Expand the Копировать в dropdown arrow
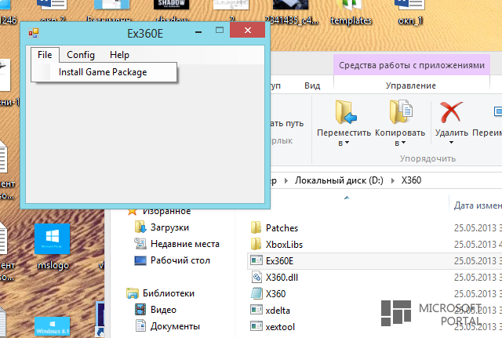 click(x=403, y=143)
